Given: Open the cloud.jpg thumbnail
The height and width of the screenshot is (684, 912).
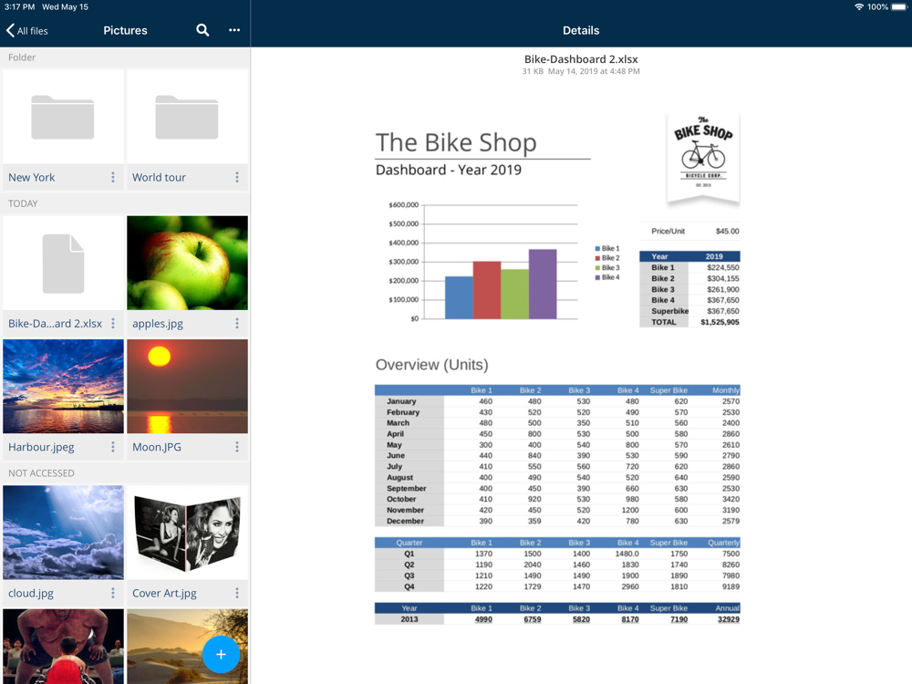Looking at the screenshot, I should pos(63,533).
